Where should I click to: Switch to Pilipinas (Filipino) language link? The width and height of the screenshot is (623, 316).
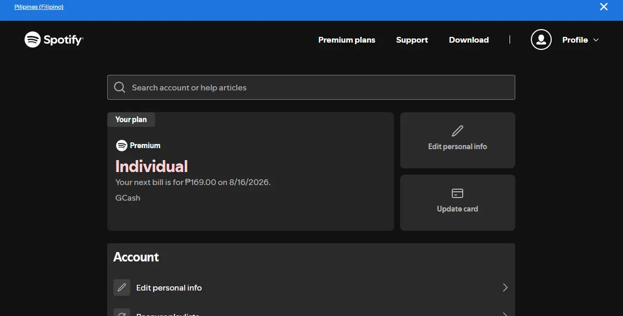coord(39,7)
